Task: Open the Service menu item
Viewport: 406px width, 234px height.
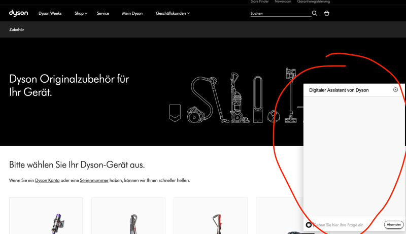Action: coord(103,13)
